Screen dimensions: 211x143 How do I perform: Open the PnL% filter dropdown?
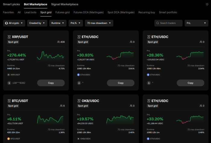(76, 23)
